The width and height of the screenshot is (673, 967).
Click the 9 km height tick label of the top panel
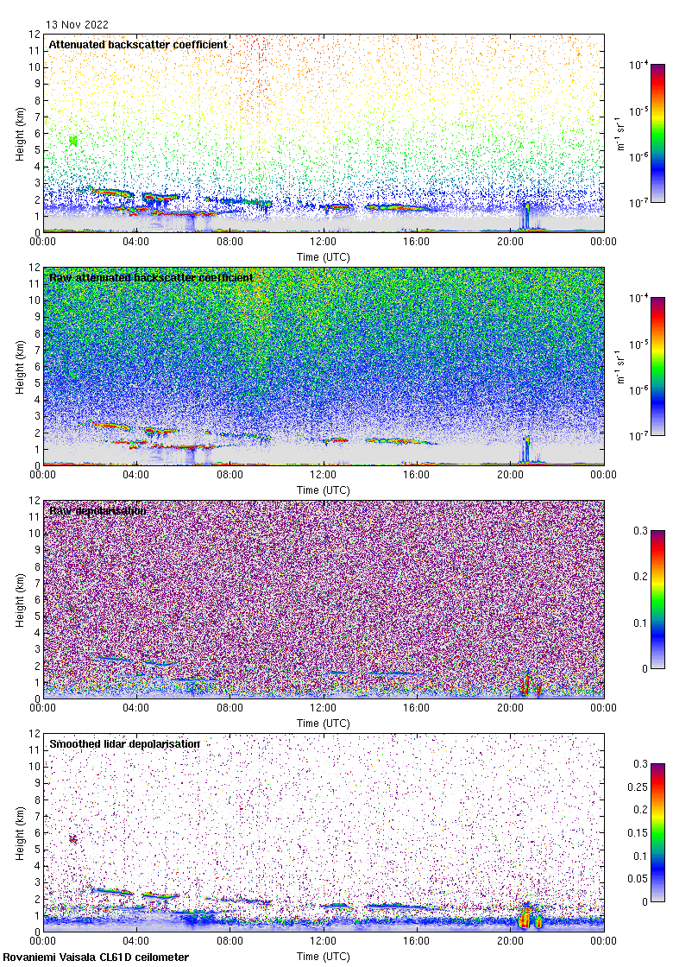36,84
